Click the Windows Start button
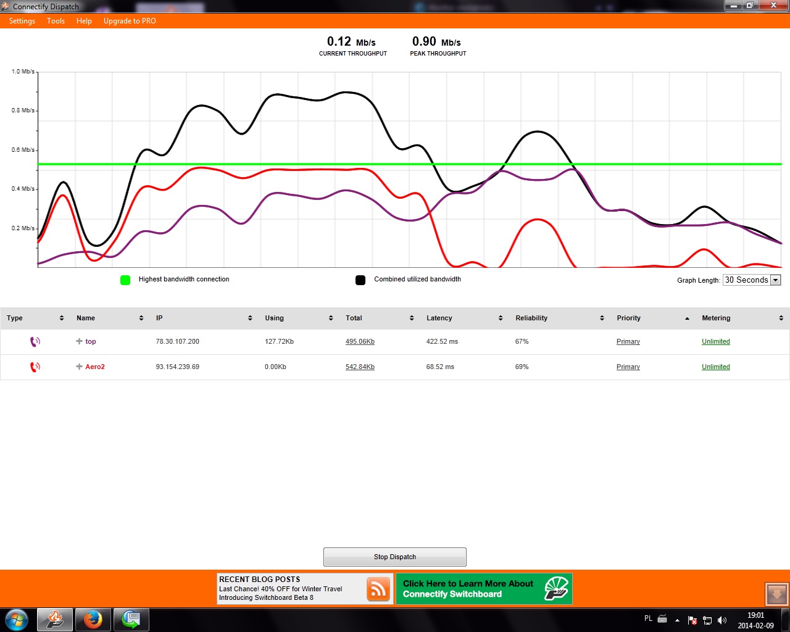 click(17, 619)
